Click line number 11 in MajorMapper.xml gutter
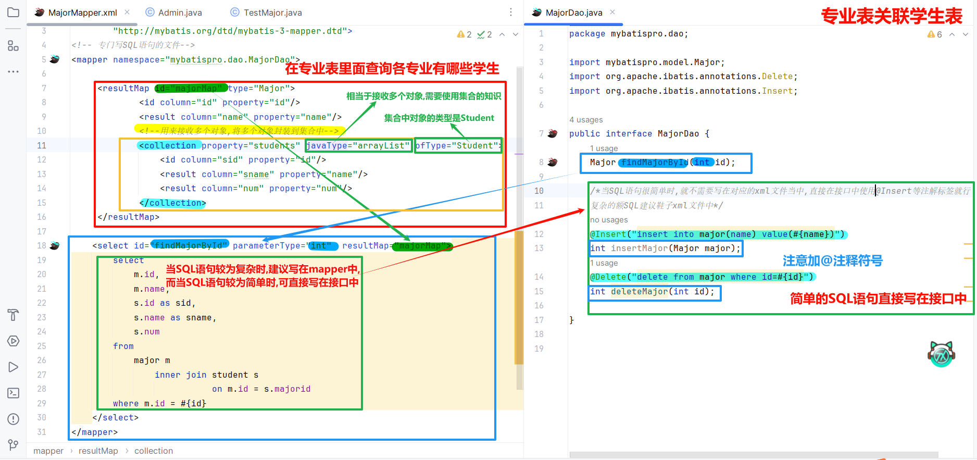977x460 pixels. click(42, 145)
